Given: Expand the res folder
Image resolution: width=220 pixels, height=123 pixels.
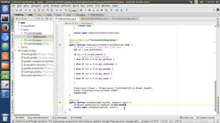Looking at the screenshot, I should [19, 47].
